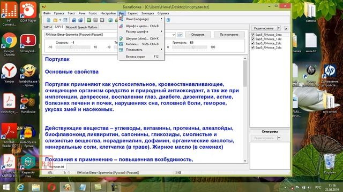Viewport: 343px width, 192px height.
Task: Click the top Редактировать button in the dictionary panel
Action: 264,28
